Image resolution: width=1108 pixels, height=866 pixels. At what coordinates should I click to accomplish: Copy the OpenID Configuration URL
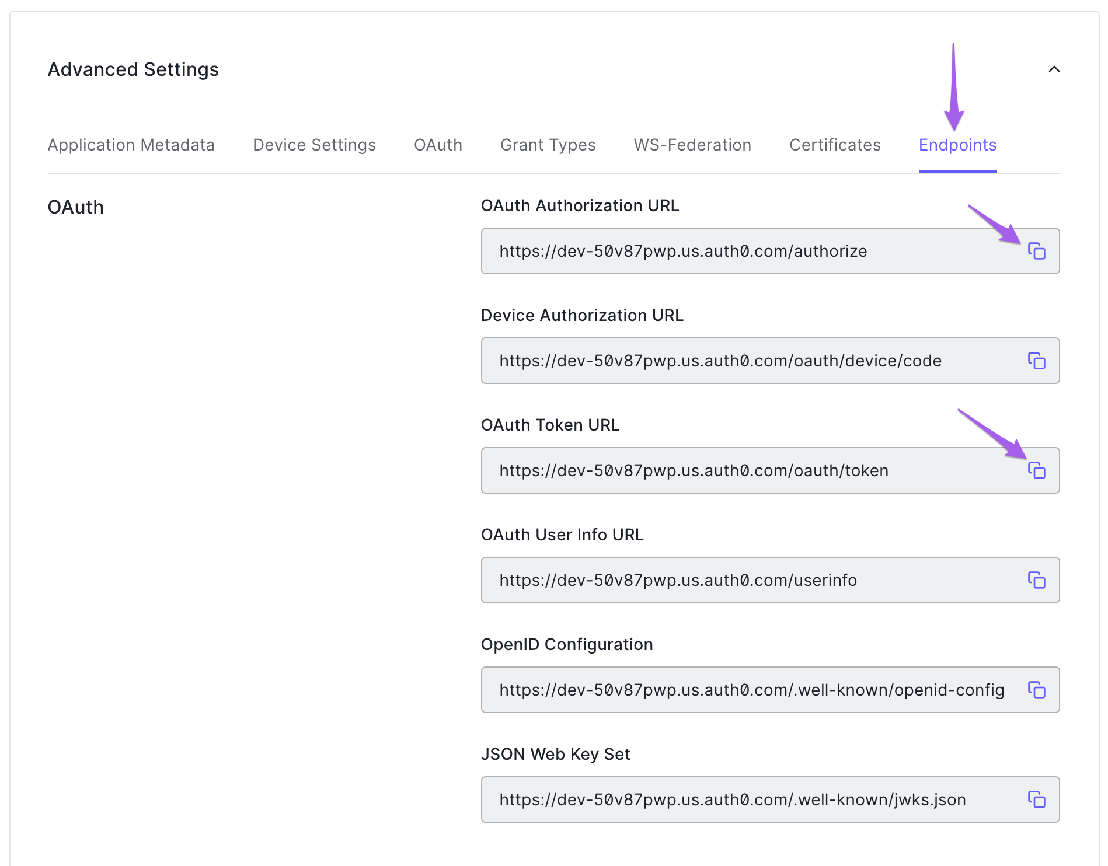[x=1036, y=690]
